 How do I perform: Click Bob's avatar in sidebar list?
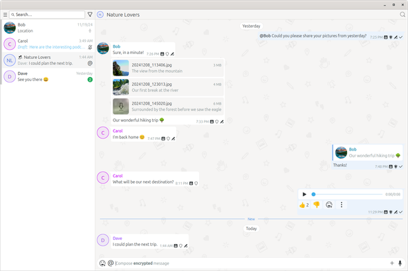point(10,28)
